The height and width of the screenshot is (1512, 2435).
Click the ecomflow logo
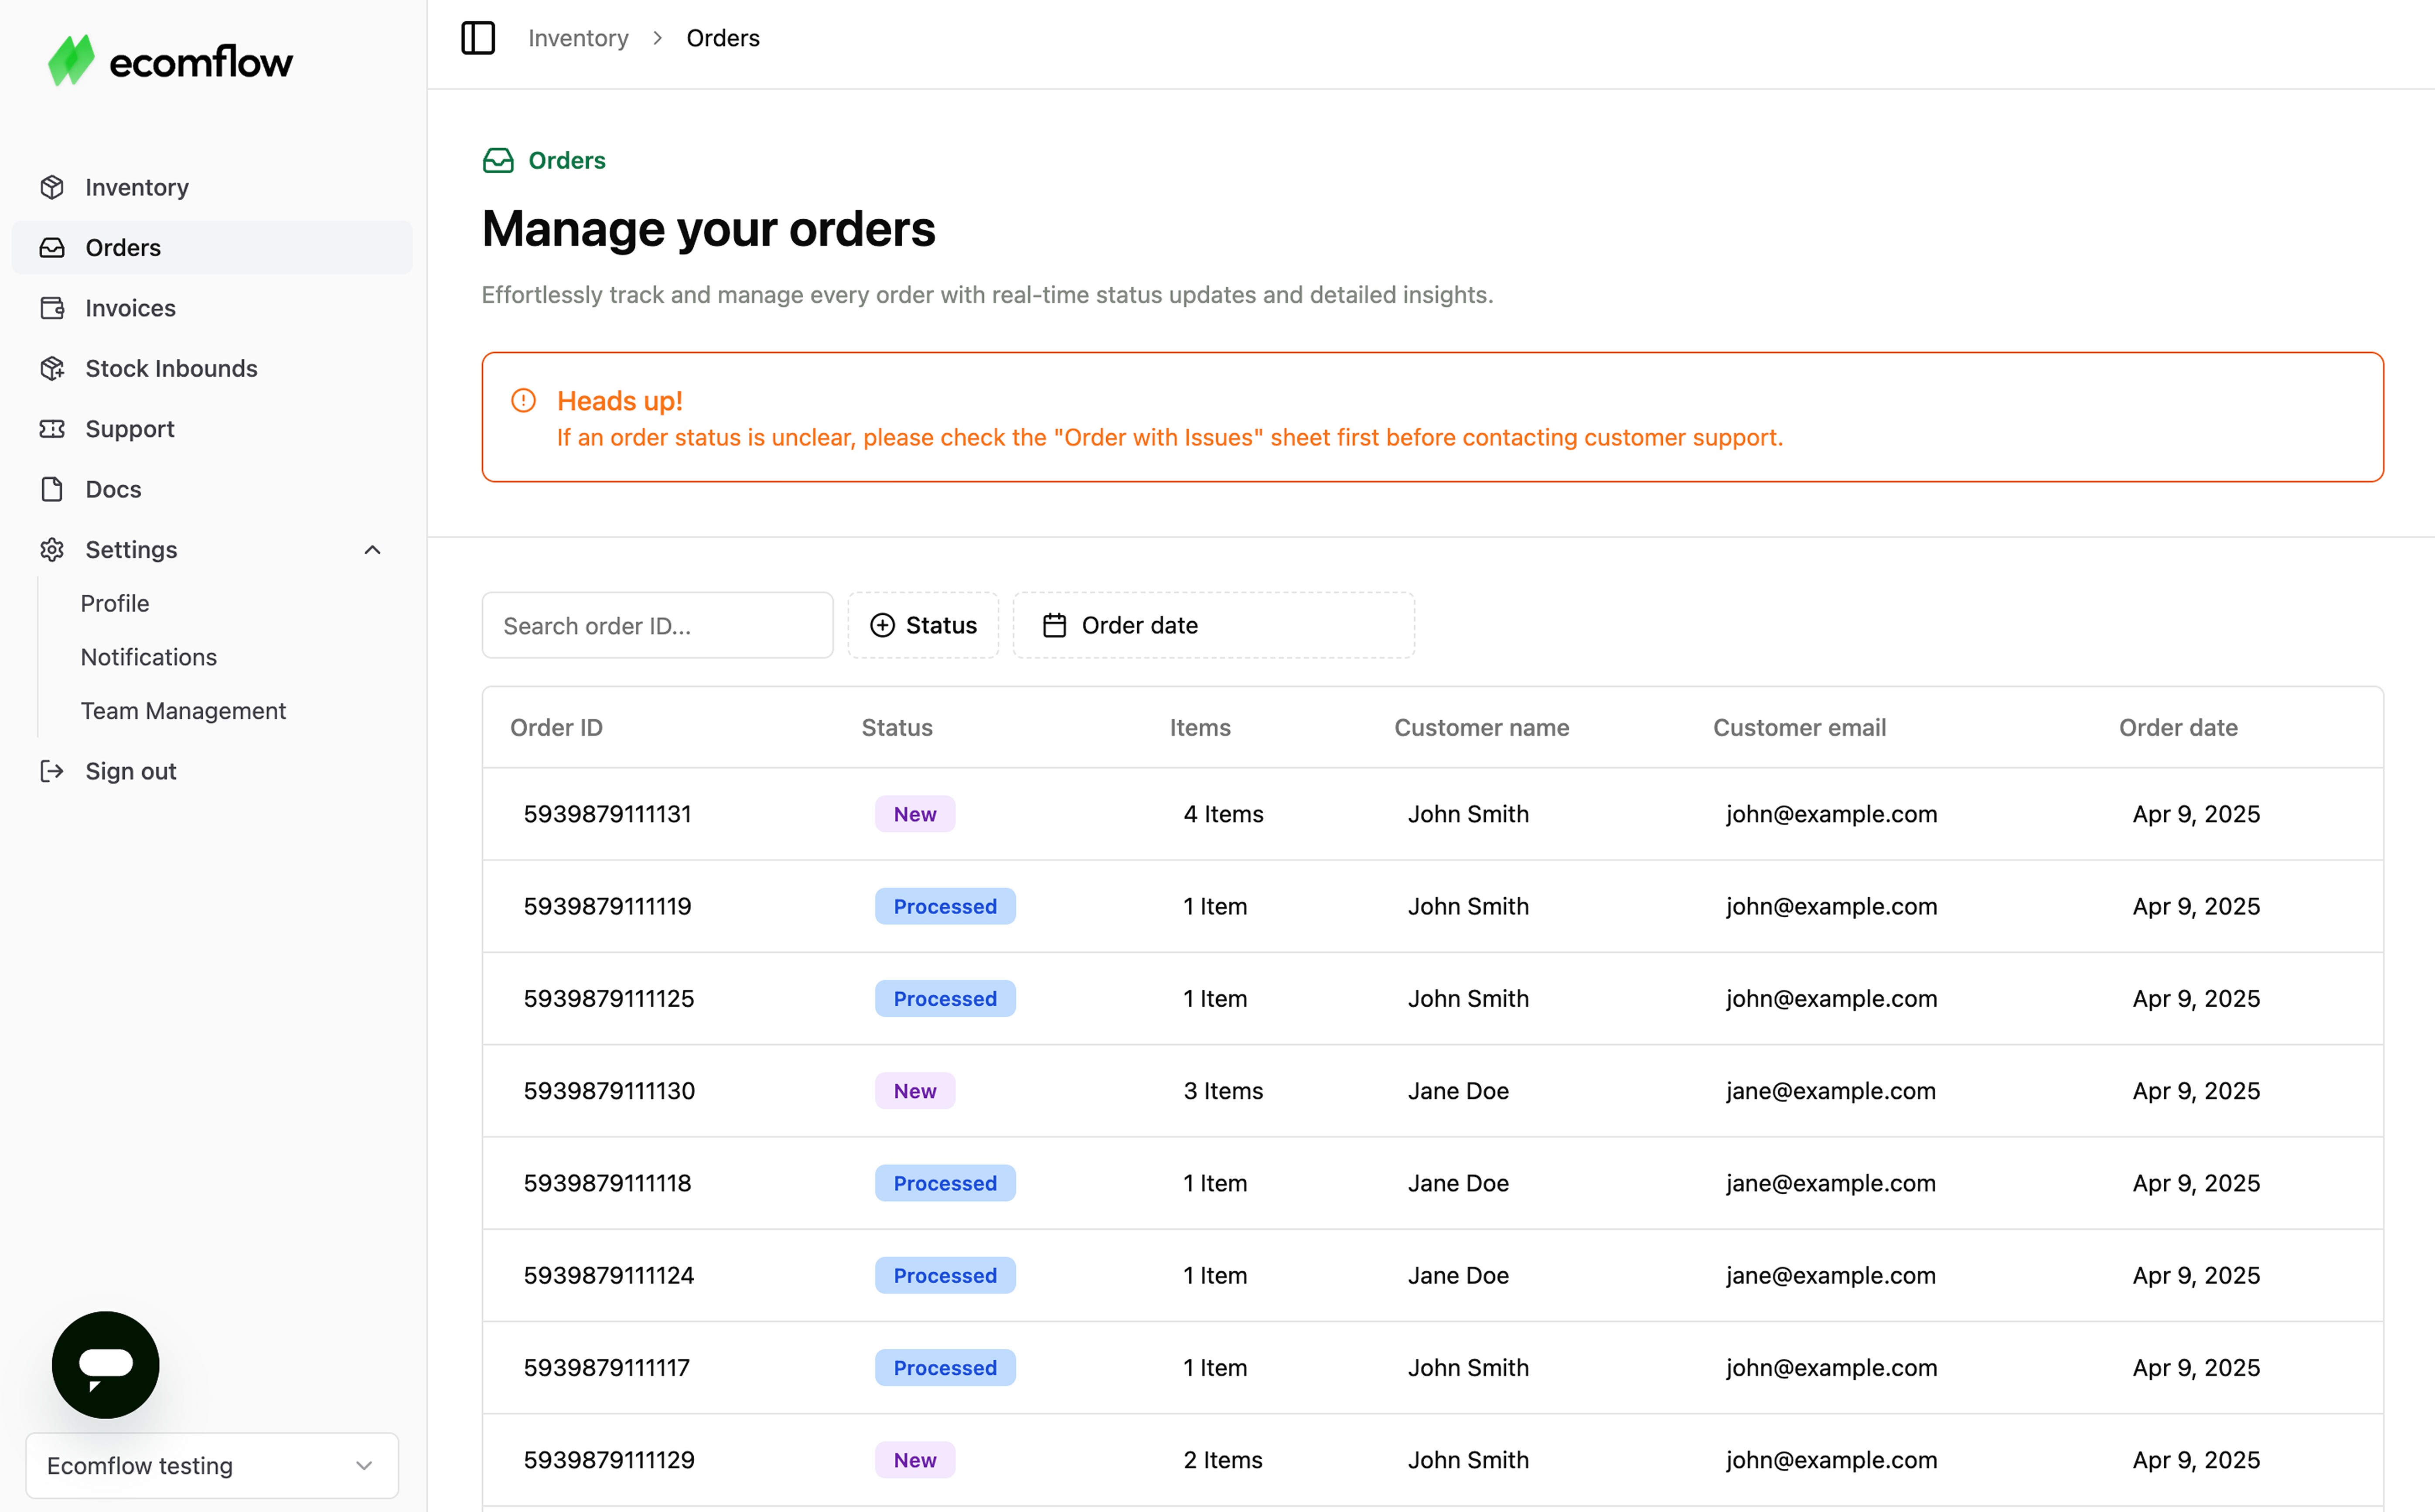pyautogui.click(x=170, y=62)
